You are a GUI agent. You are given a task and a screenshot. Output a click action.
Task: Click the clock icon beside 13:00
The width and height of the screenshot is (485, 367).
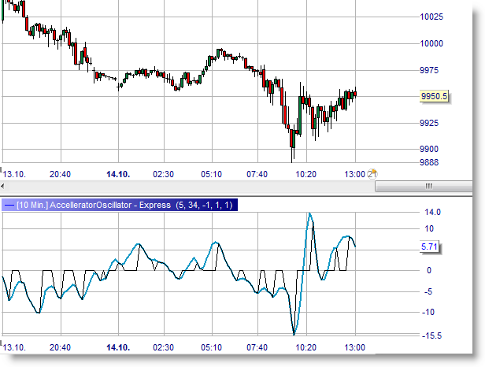373,173
